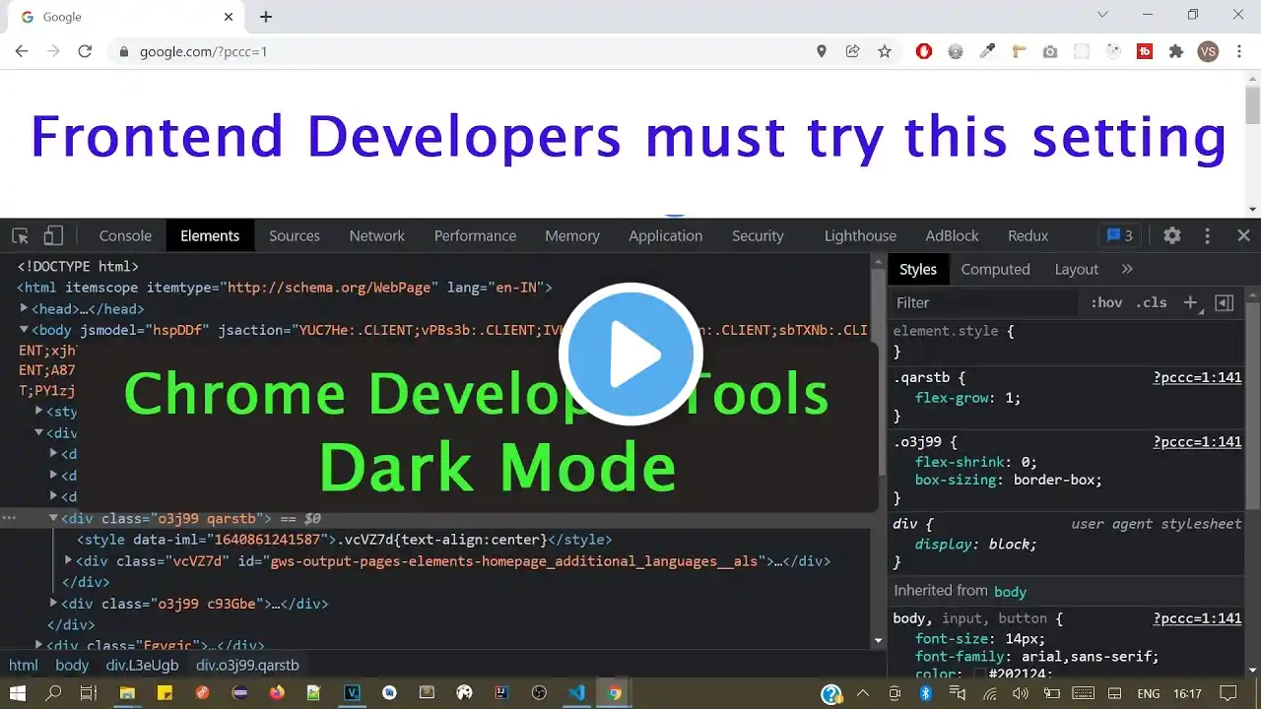Open the Performance tab
1261x709 pixels.
[x=475, y=235]
